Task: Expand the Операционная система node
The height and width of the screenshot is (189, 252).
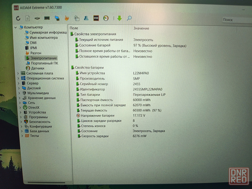Action: [x=18, y=78]
